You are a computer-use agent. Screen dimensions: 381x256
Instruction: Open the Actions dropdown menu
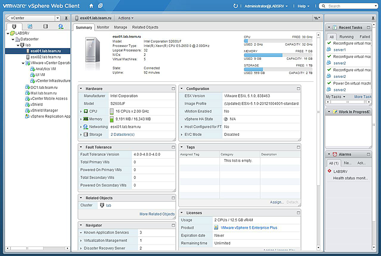pos(126,18)
